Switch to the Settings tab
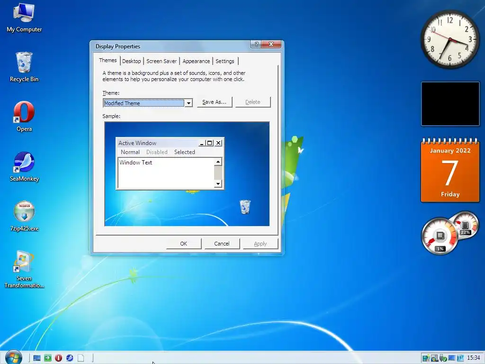This screenshot has height=364, width=485. 225,61
